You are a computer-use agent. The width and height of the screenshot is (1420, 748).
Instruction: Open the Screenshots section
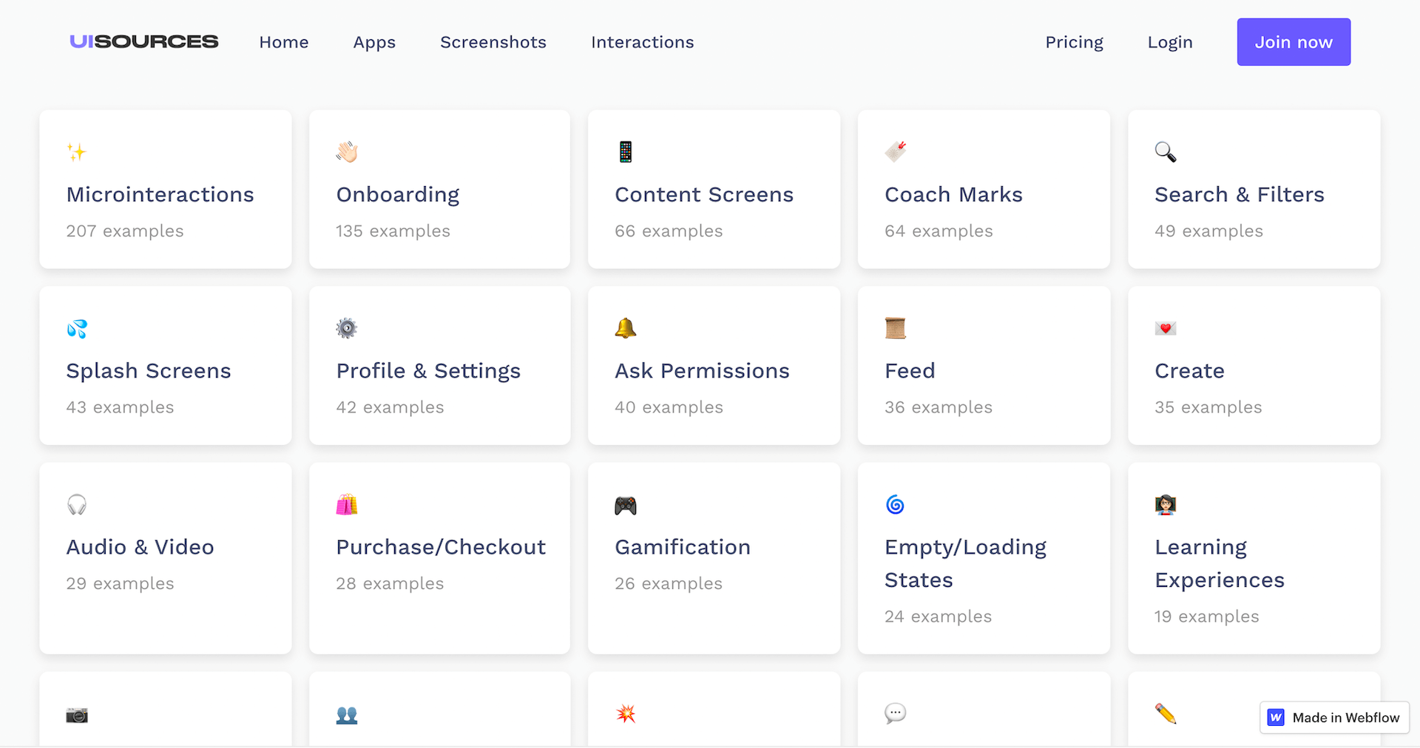click(x=493, y=42)
